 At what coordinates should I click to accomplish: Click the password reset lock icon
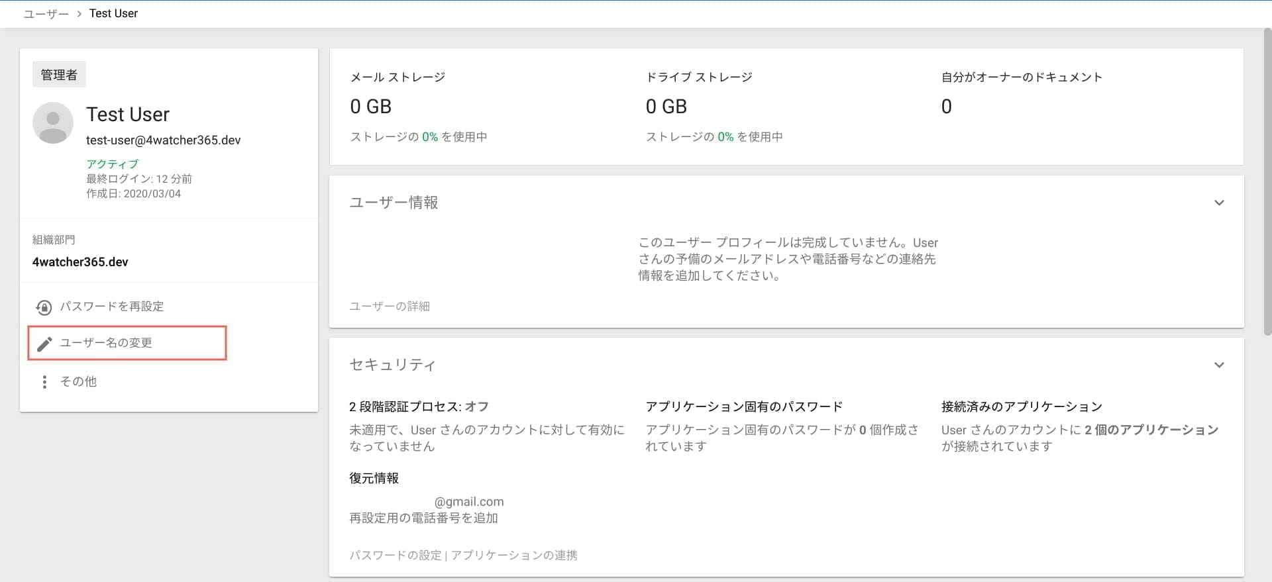pos(44,307)
